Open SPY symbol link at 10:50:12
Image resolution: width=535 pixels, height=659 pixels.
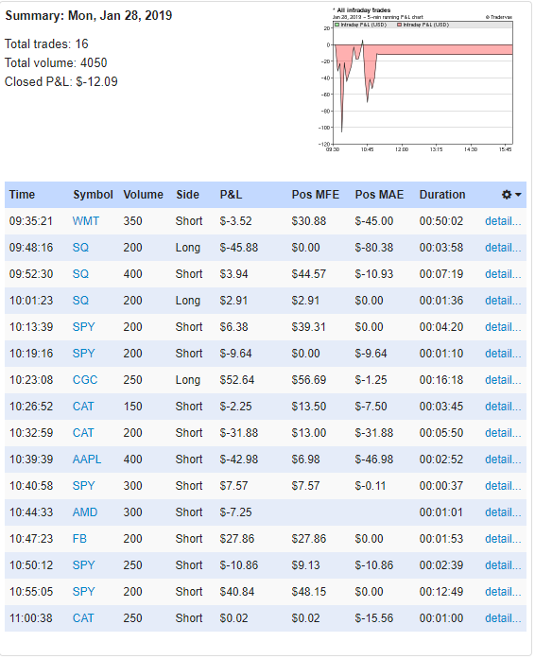click(83, 565)
